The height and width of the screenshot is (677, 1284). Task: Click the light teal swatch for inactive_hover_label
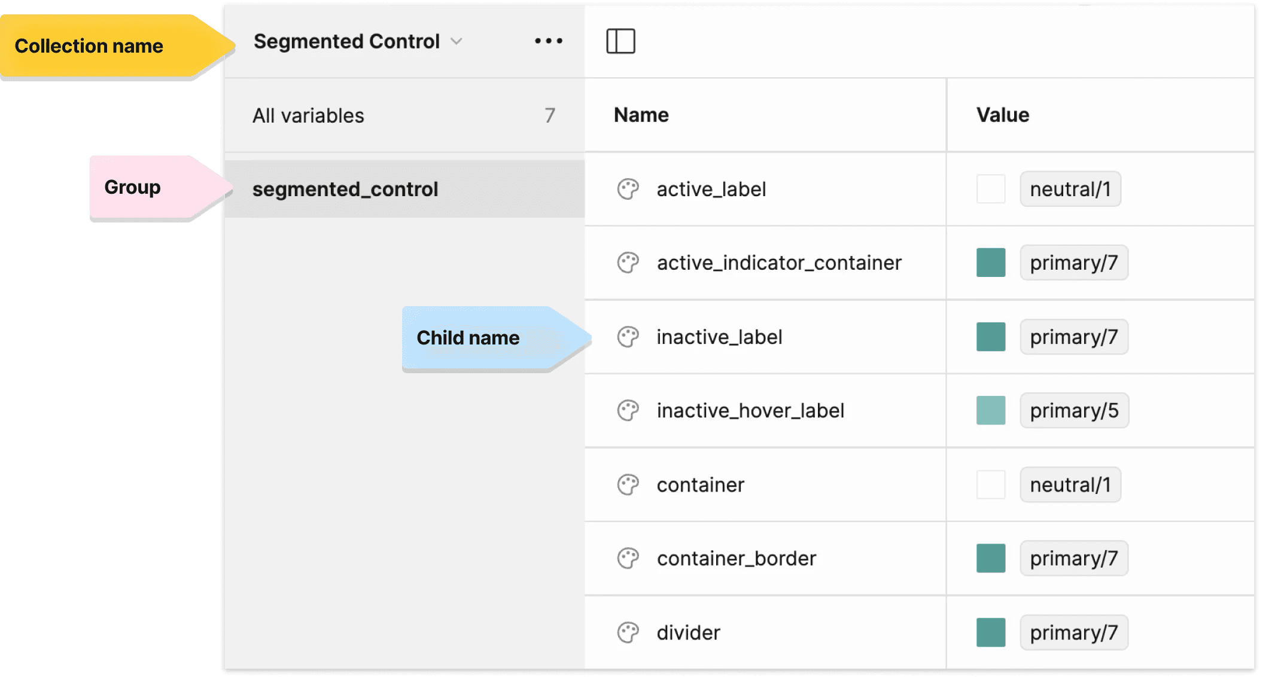coord(991,411)
